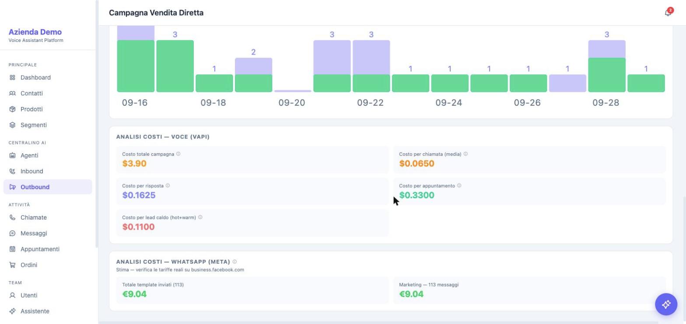Viewport: 686px width, 324px height.
Task: Show info for Costo per risposta
Action: click(x=168, y=186)
